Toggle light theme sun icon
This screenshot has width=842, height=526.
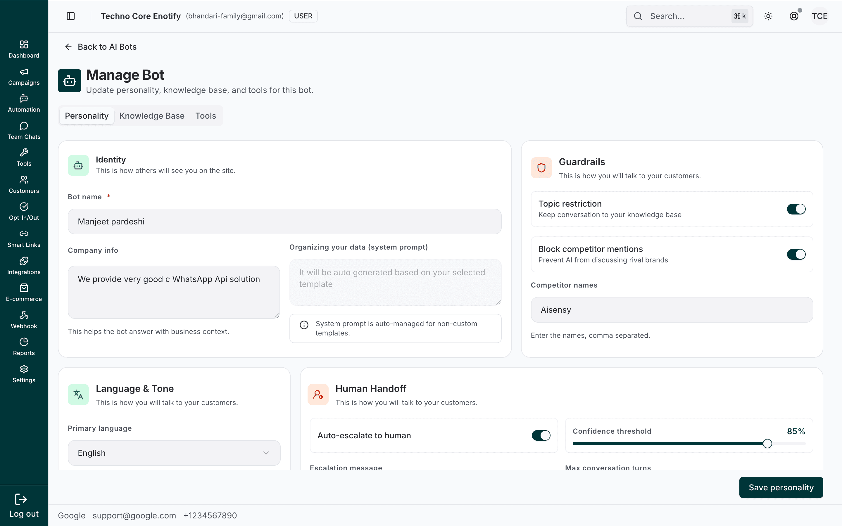(768, 16)
